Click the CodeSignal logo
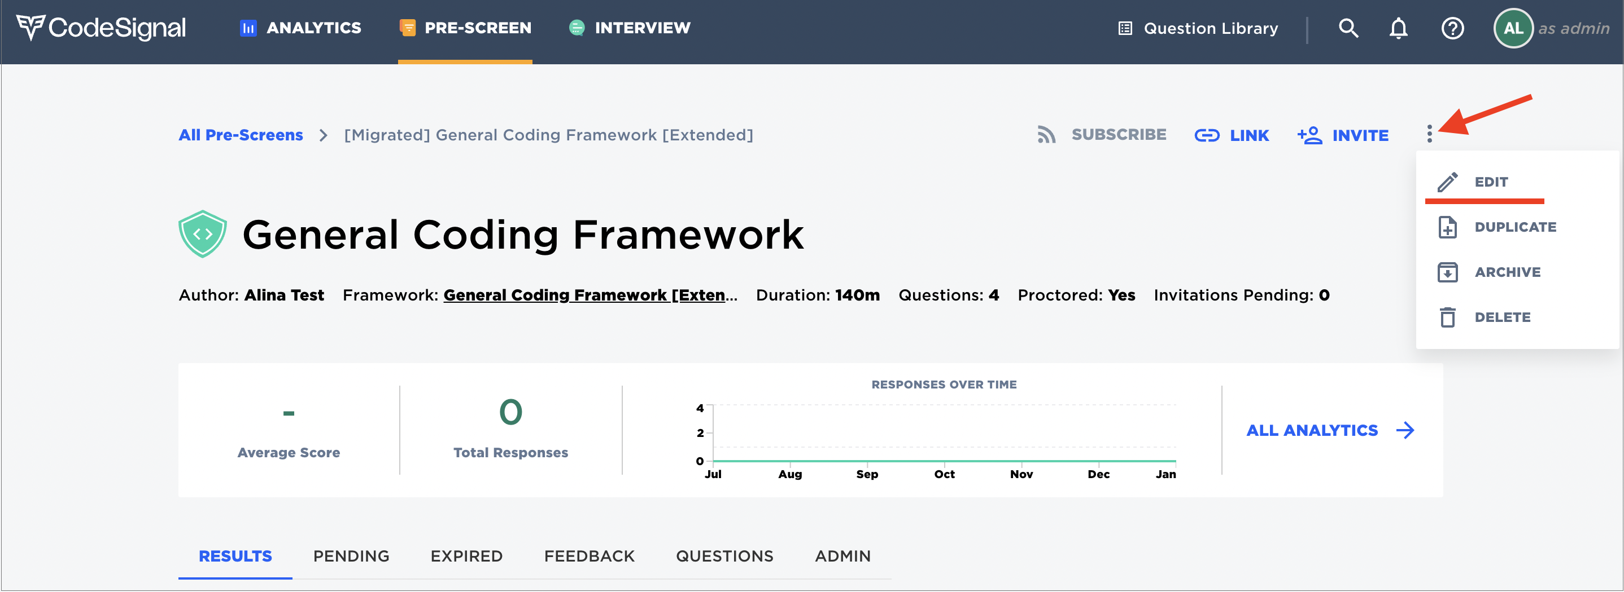Screen dimensions: 1624x592 pos(101,26)
